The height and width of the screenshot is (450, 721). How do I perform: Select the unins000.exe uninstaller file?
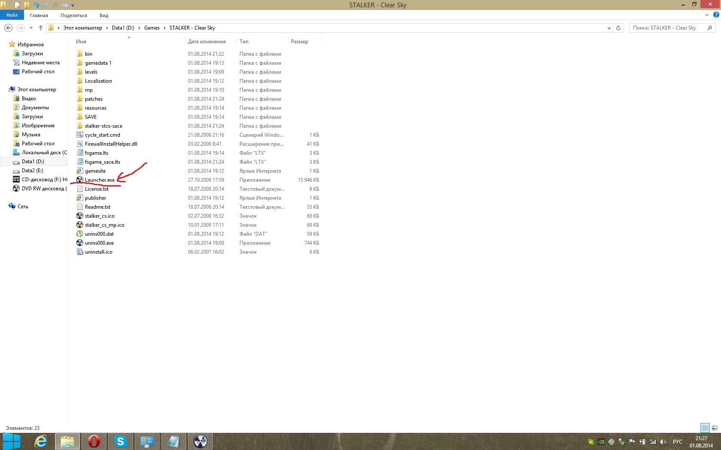99,243
